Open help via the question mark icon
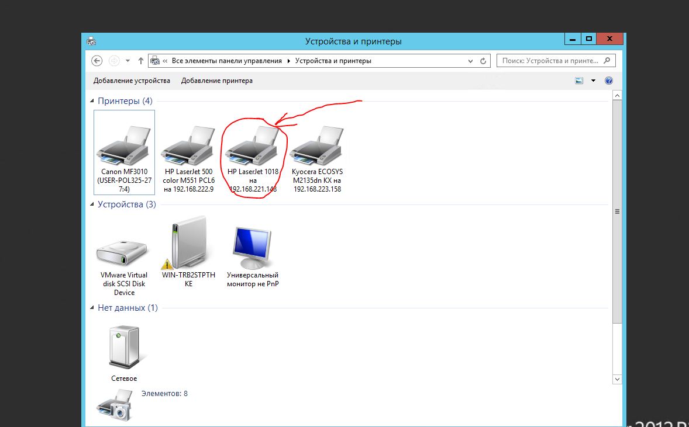Image resolution: width=689 pixels, height=427 pixels. 609,81
